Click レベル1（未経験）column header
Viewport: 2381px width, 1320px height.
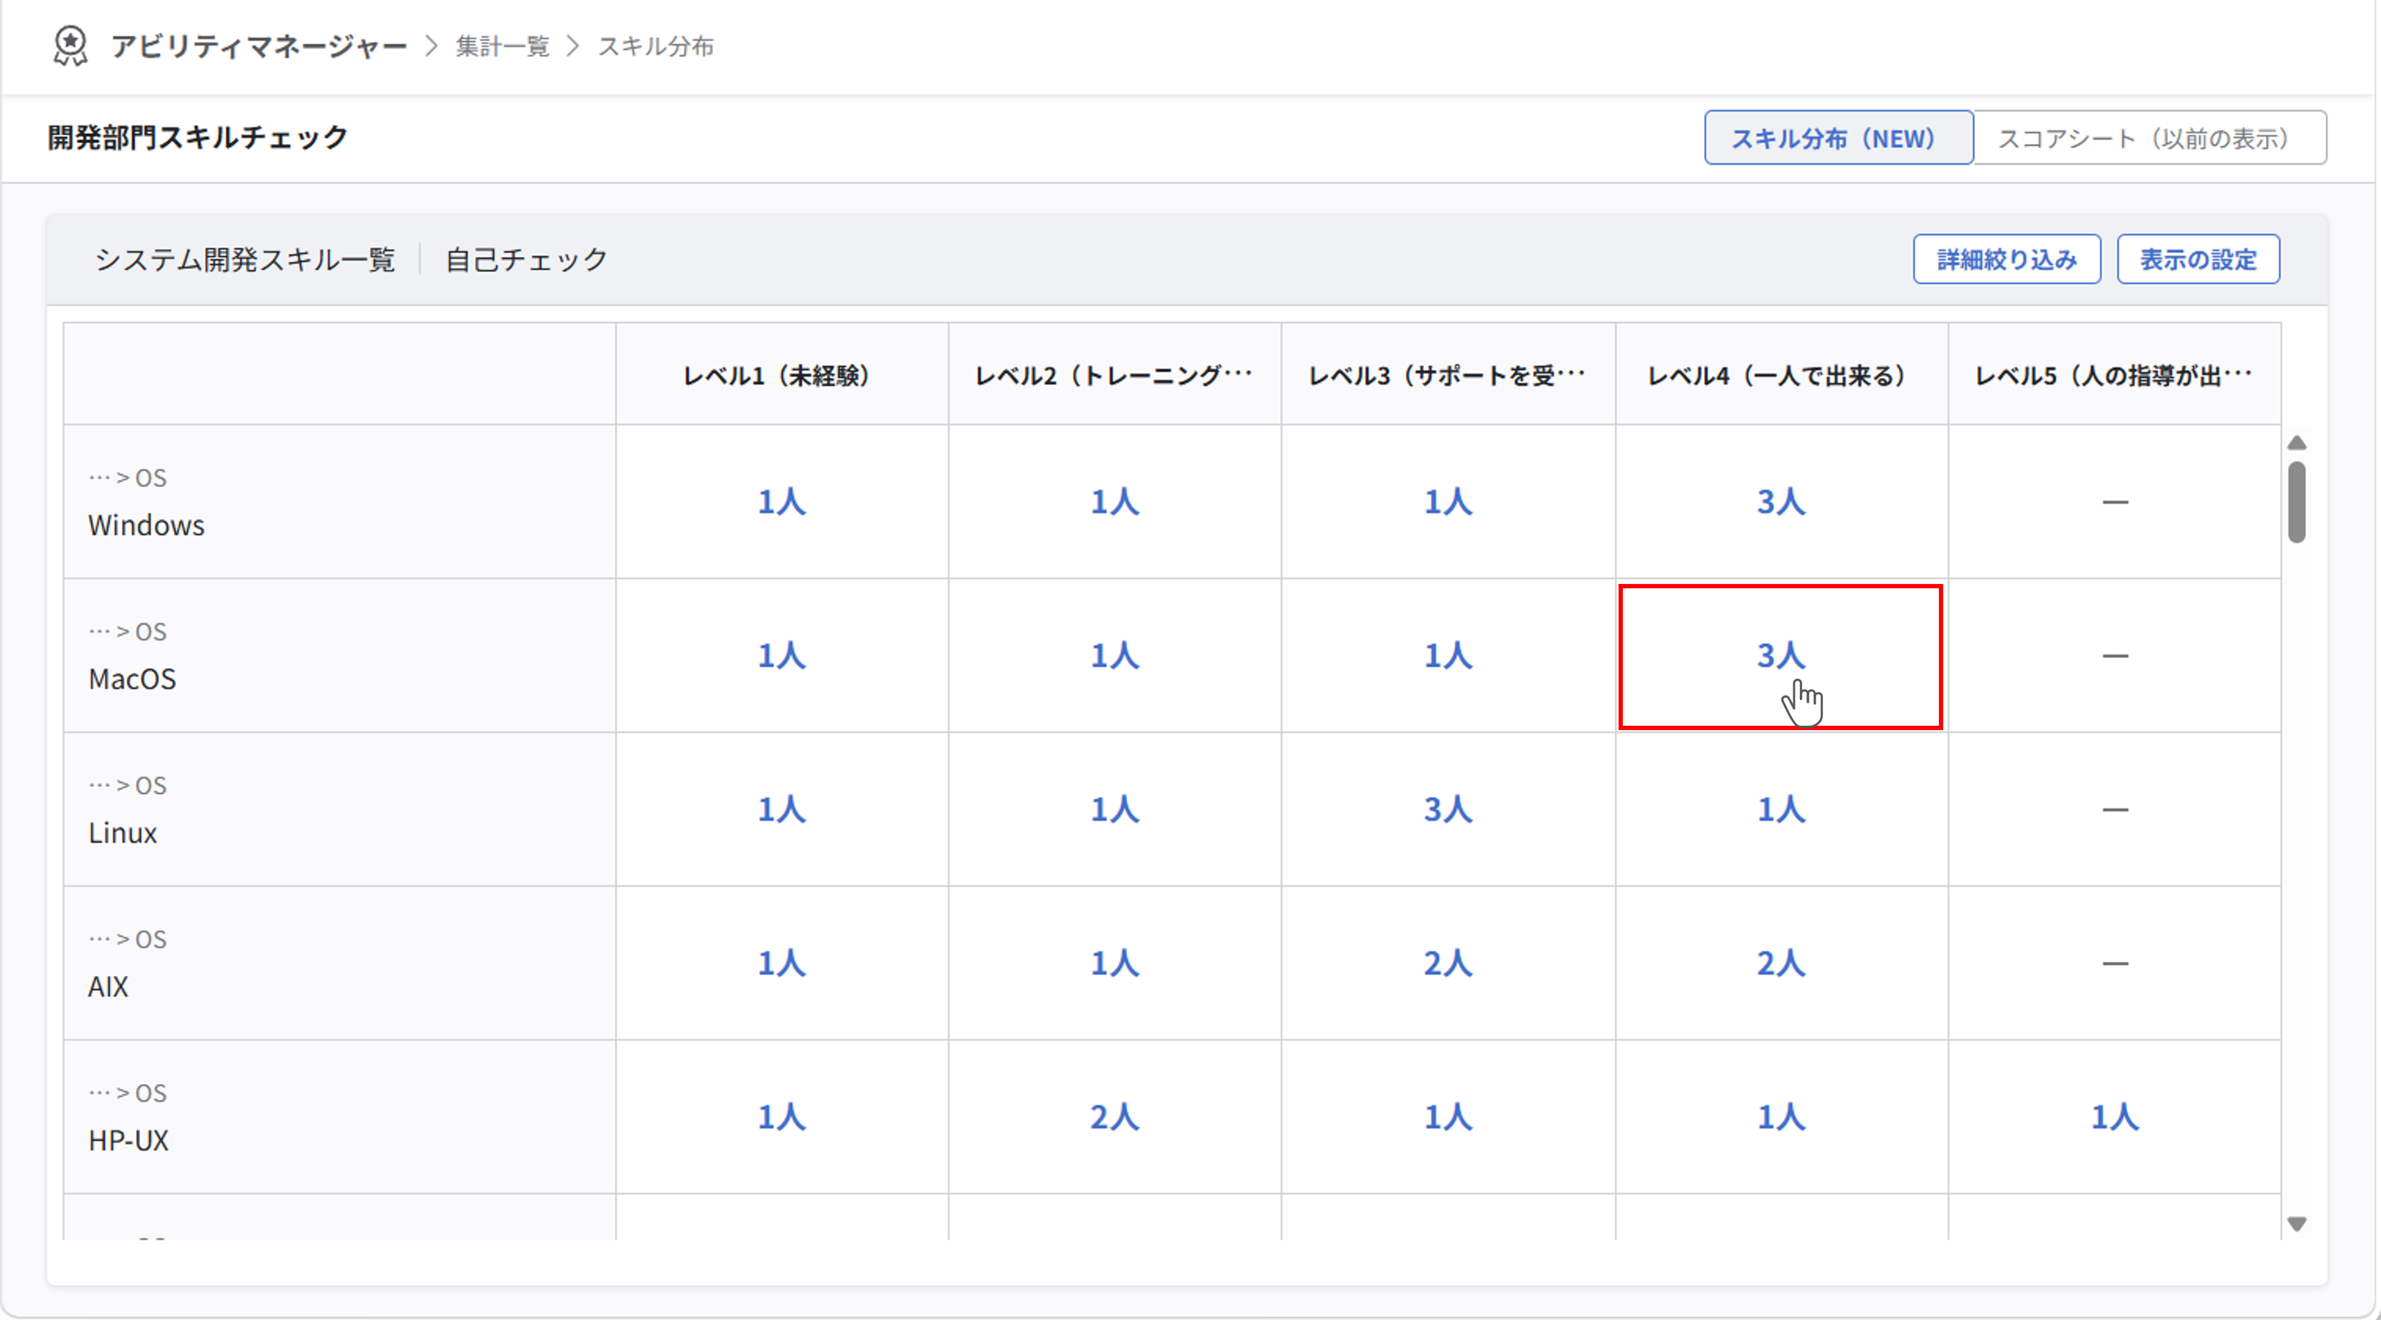click(x=781, y=375)
